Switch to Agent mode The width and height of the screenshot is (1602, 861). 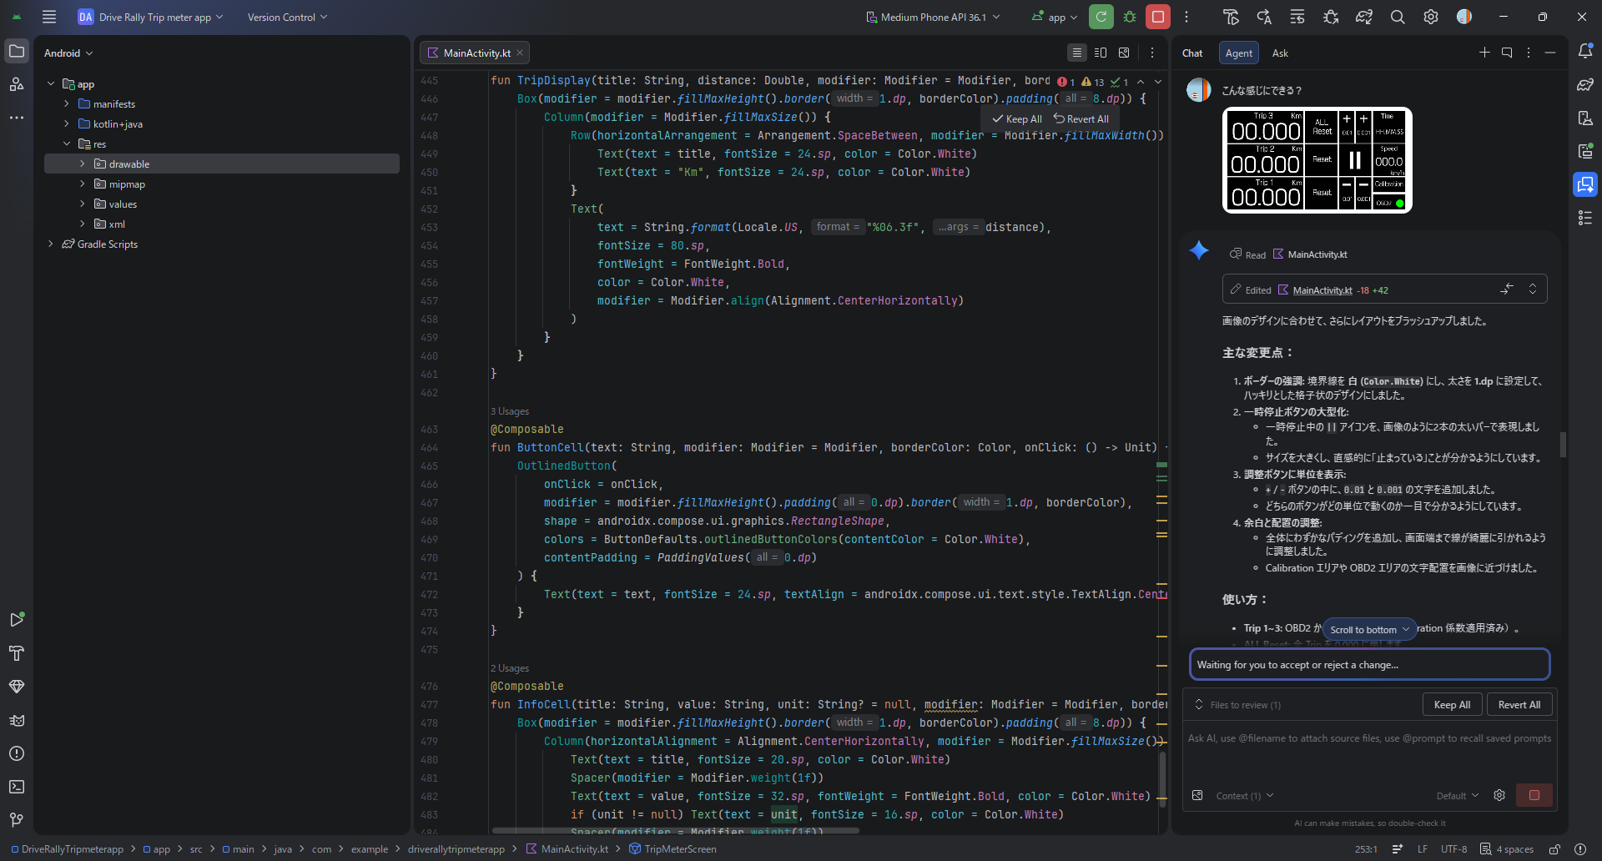(1238, 53)
